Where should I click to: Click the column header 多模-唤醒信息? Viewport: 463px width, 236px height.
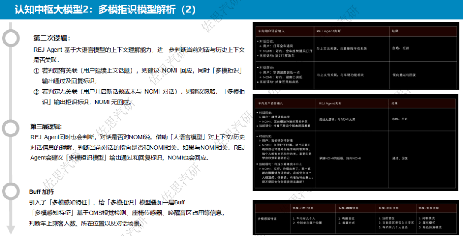(349, 208)
